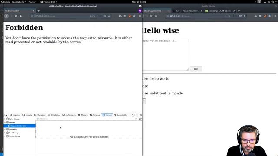This screenshot has width=278, height=156.
Task: Open home page in the Private Browsing window
Action: (20, 16)
